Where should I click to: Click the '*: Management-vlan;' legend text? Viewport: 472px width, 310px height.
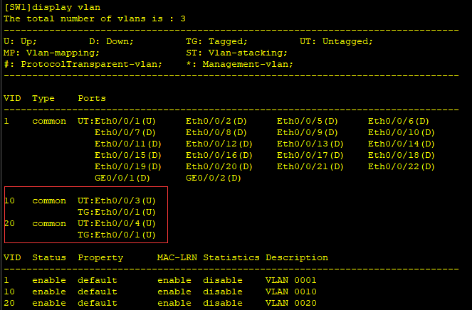point(239,64)
